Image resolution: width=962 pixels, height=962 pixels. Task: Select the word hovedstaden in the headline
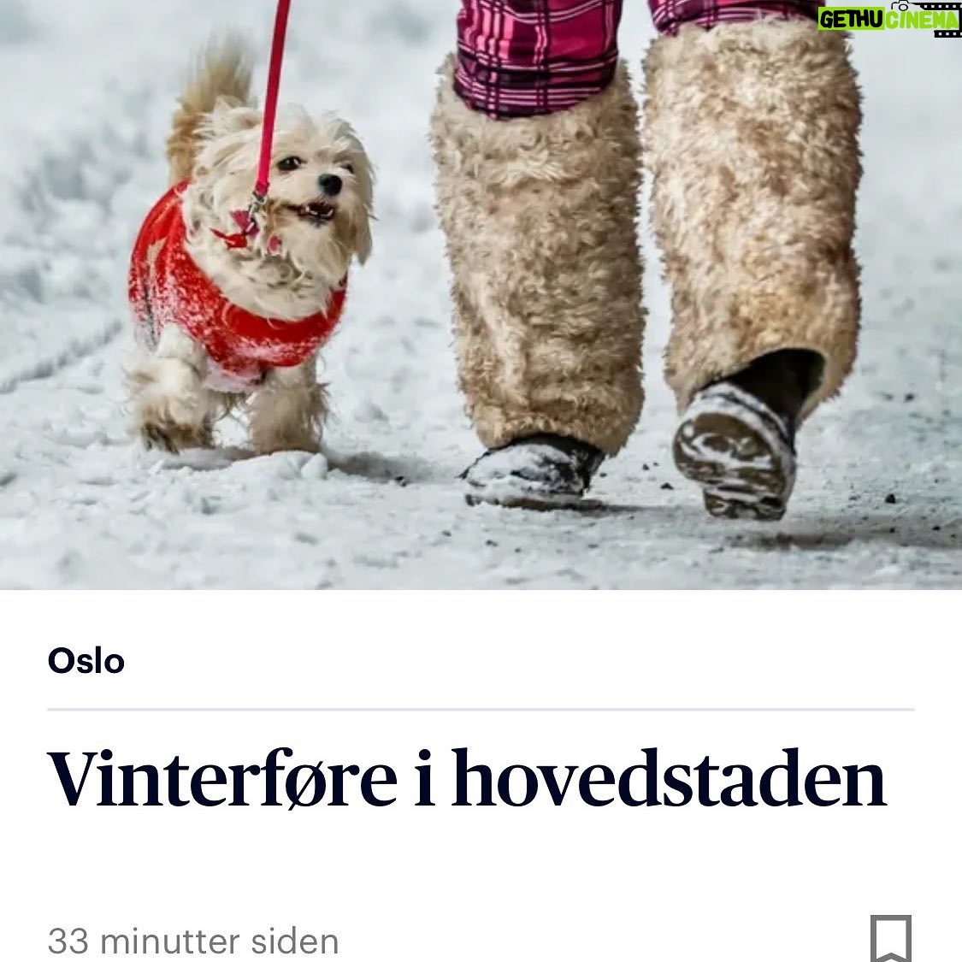click(x=669, y=779)
